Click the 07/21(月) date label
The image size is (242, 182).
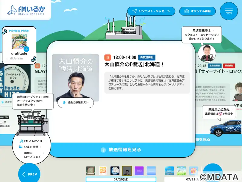pyautogui.click(x=194, y=179)
